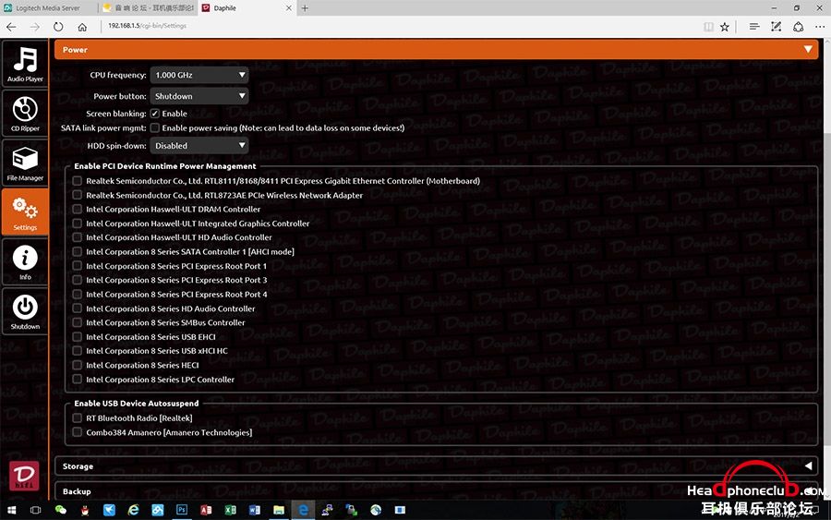Open the Edge share icon
The width and height of the screenshot is (831, 520).
798,27
